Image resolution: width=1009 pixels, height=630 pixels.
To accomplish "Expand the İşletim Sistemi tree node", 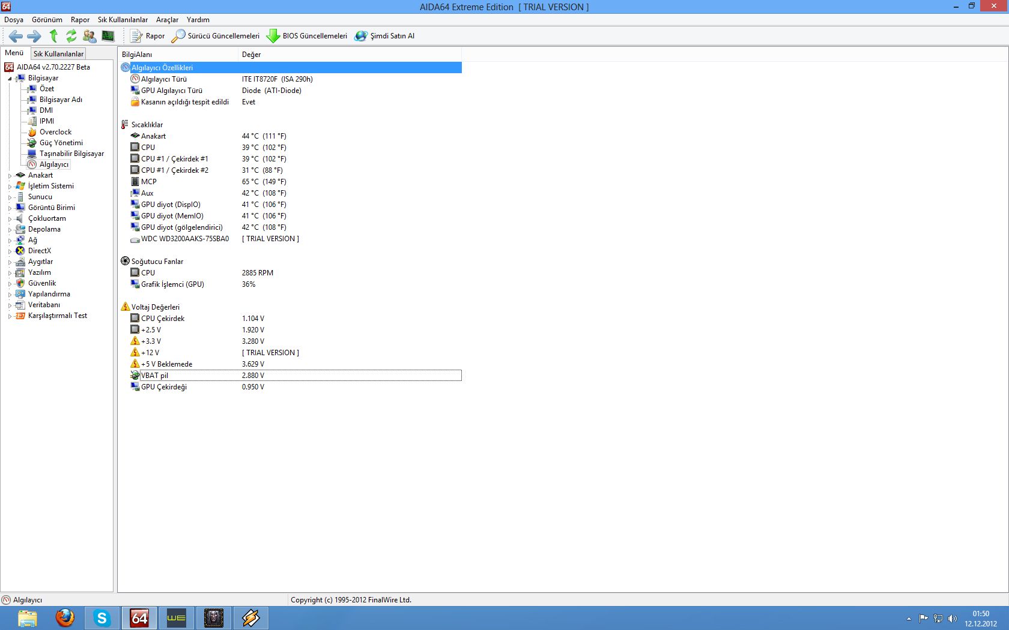I will tap(10, 187).
